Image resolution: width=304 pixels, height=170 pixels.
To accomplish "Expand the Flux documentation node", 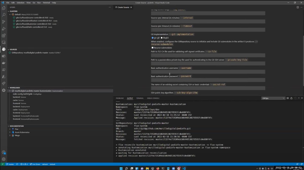I will tap(10, 129).
